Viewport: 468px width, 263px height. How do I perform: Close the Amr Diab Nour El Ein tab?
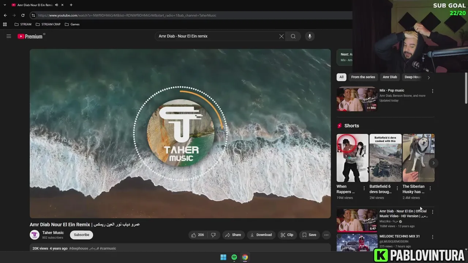pyautogui.click(x=63, y=5)
